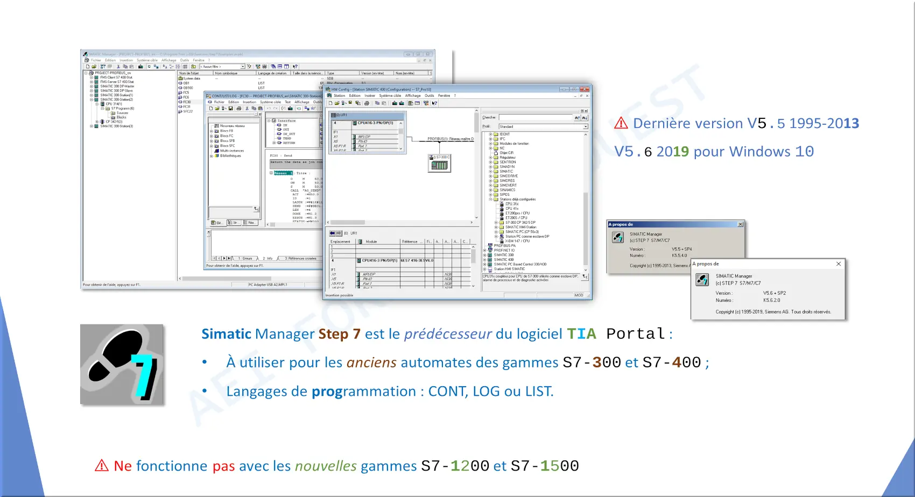This screenshot has height=497, width=915.
Task: Select Réseau 1 title in code editor
Action: [x=283, y=173]
